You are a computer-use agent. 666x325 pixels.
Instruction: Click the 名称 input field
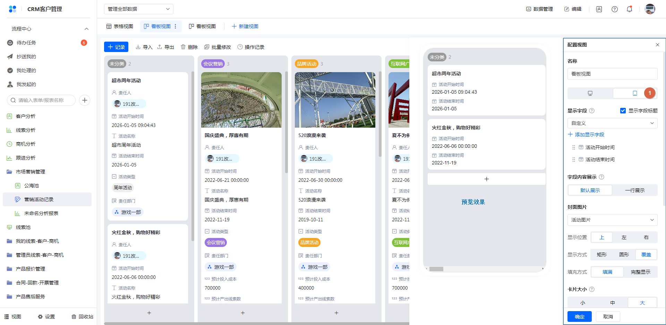[x=612, y=74]
